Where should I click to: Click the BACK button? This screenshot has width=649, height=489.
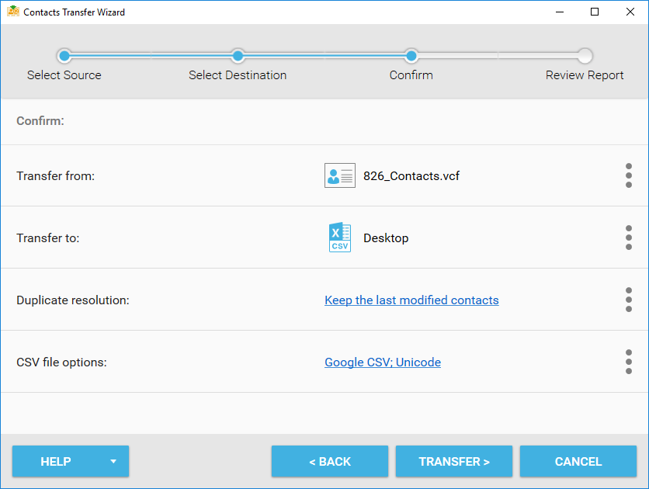click(x=330, y=461)
